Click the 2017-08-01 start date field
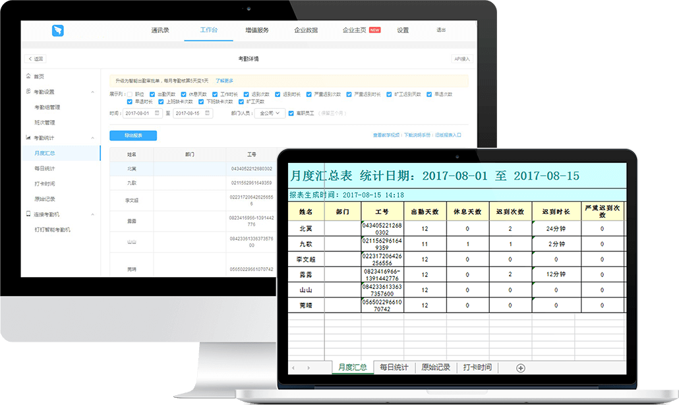The height and width of the screenshot is (405, 679). pos(138,113)
